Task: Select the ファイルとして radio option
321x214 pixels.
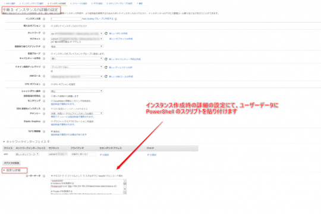Action: tap(66, 176)
